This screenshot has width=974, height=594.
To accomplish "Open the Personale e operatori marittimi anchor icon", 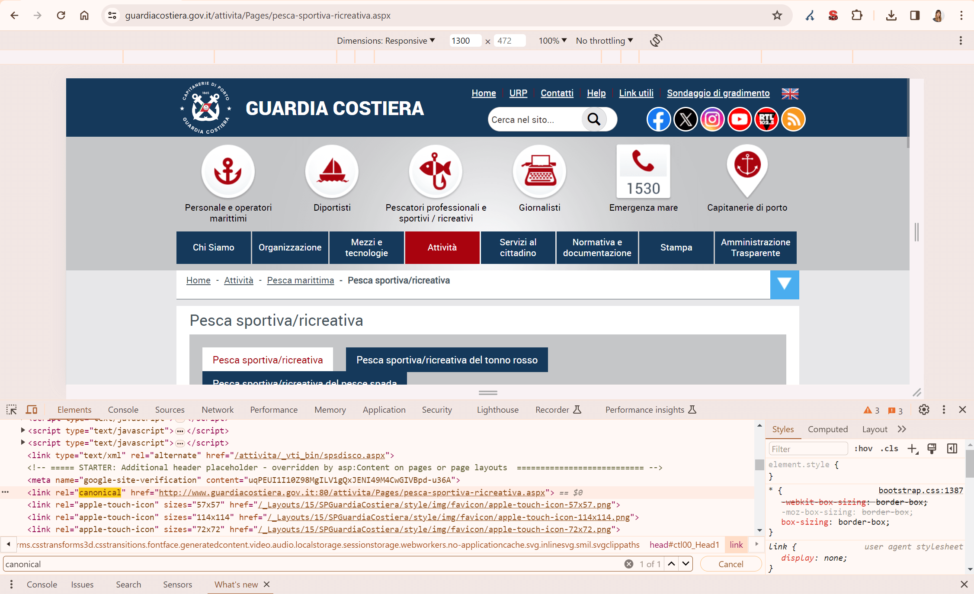I will pyautogui.click(x=228, y=171).
